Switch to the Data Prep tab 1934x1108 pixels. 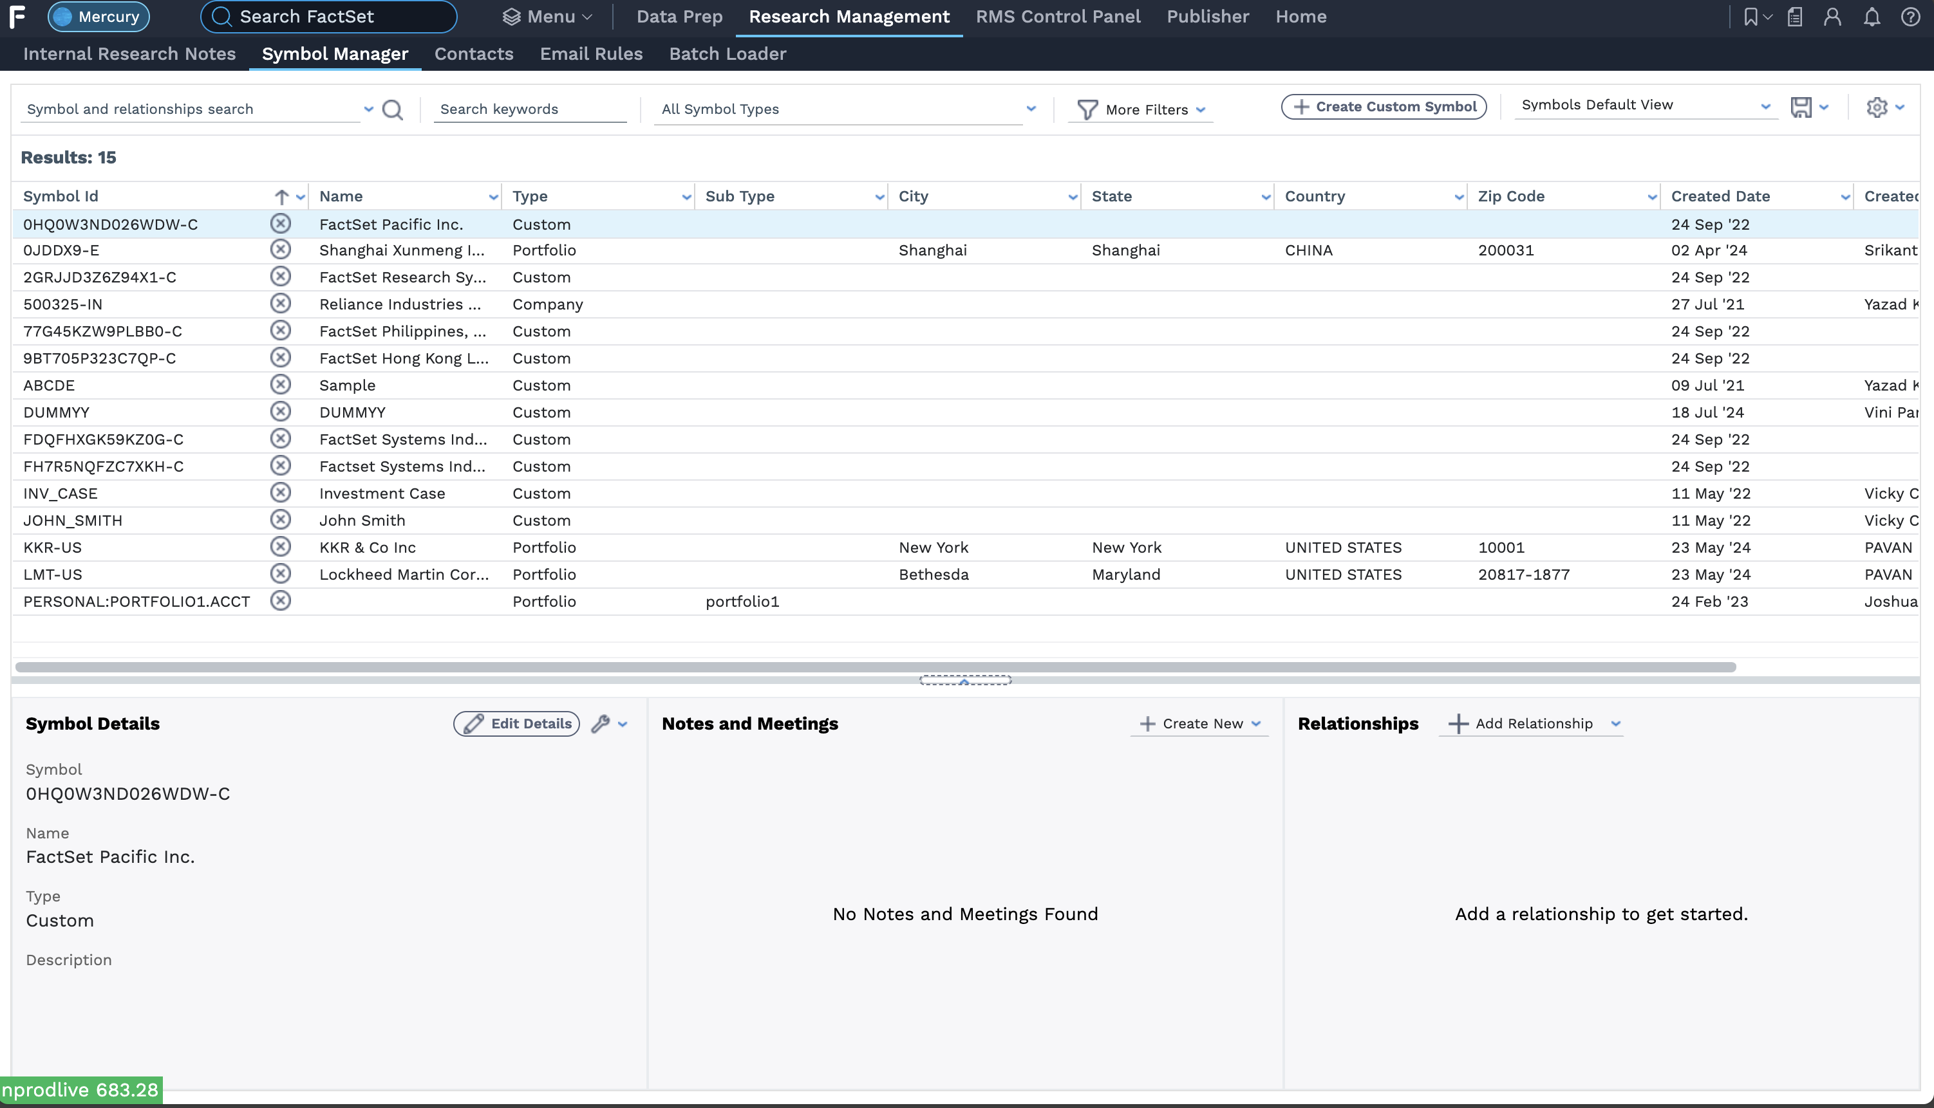(679, 17)
